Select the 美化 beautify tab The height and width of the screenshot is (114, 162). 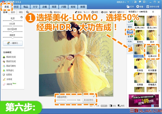tap(7, 7)
